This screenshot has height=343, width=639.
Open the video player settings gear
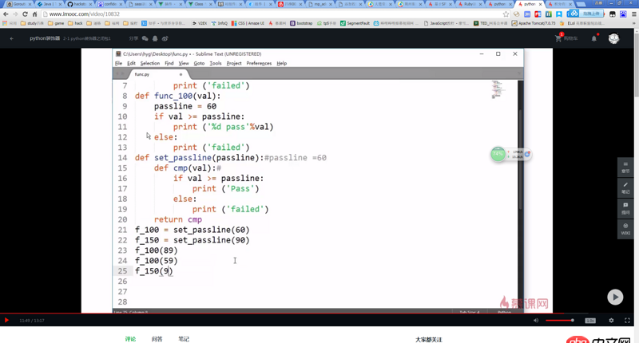[611, 321]
